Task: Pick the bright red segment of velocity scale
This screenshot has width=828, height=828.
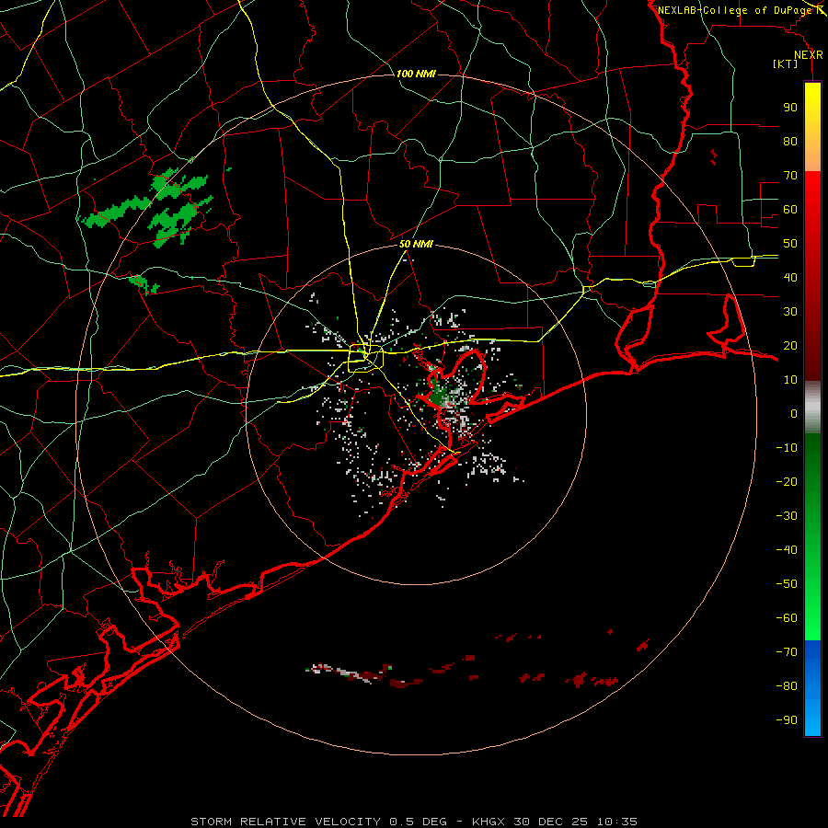Action: pyautogui.click(x=812, y=276)
